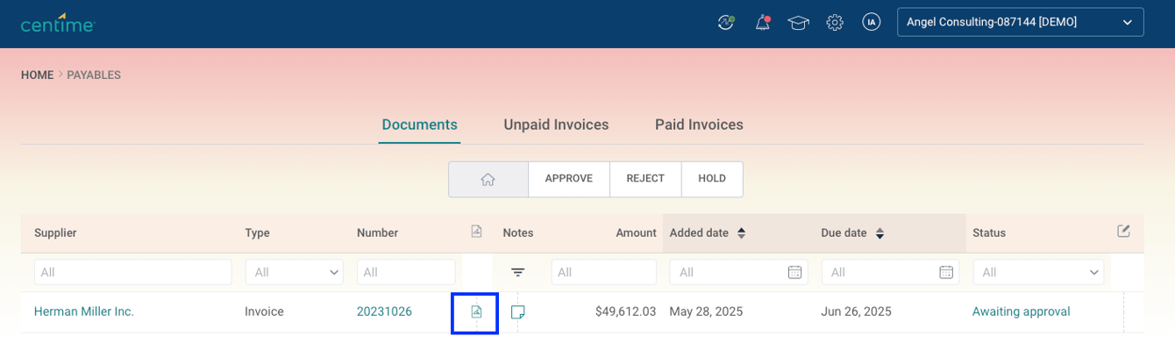Expand the Angel Consulting-087144 company dropdown
Screen dimensions: 1175x343
1020,22
